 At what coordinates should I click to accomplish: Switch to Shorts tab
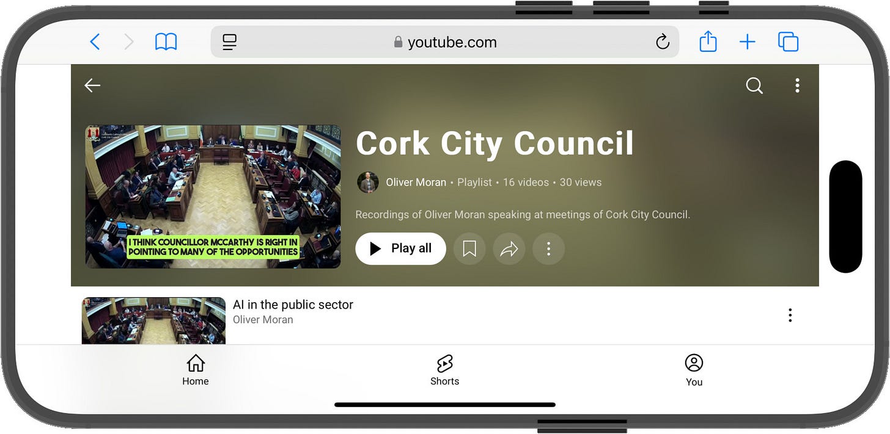click(444, 371)
